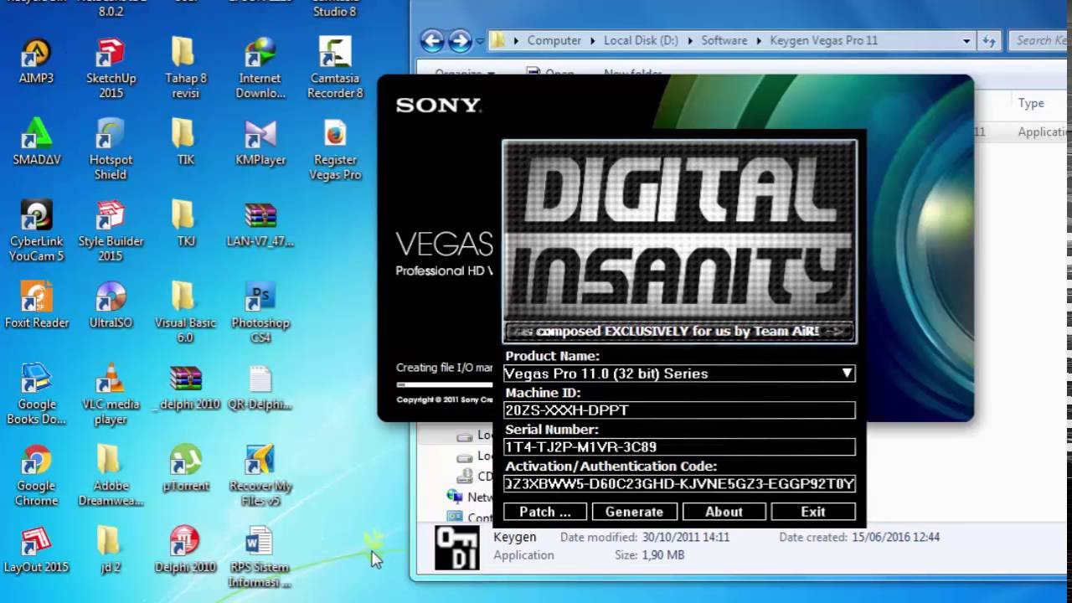Select the Adobe Dreamweaver folder
This screenshot has width=1072, height=603.
[x=111, y=475]
